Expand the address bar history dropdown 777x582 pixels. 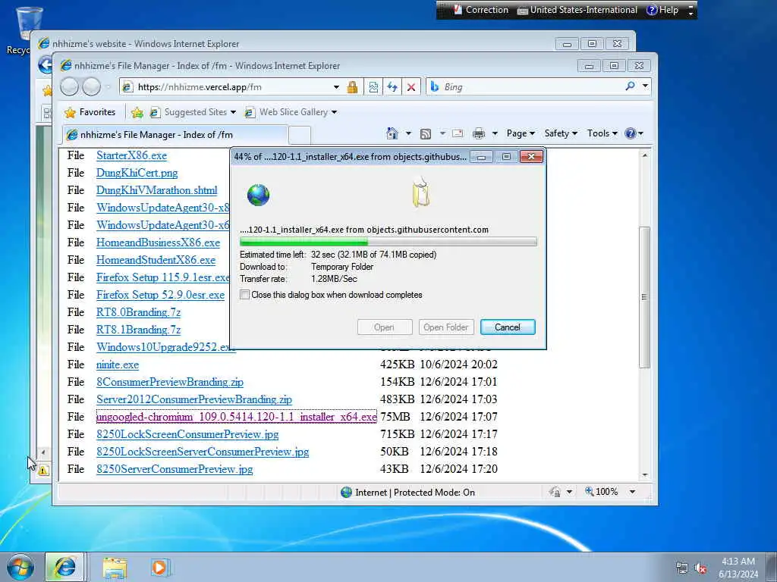pos(336,87)
